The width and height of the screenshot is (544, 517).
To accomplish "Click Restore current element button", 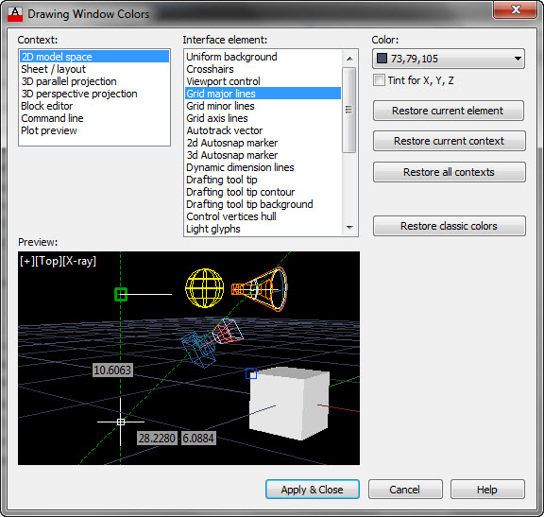I will [x=449, y=111].
